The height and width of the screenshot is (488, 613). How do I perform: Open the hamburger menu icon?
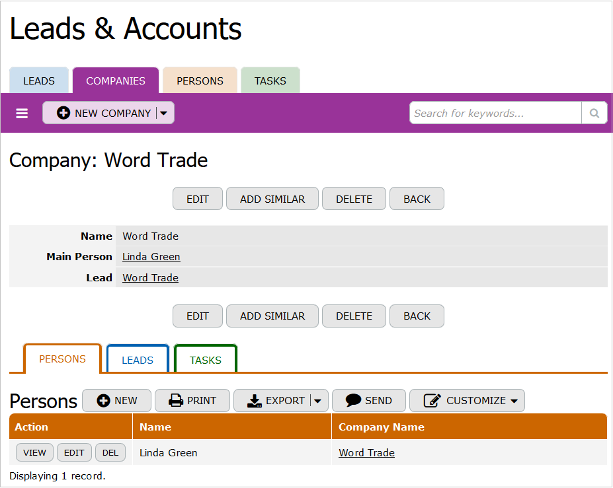tap(22, 114)
